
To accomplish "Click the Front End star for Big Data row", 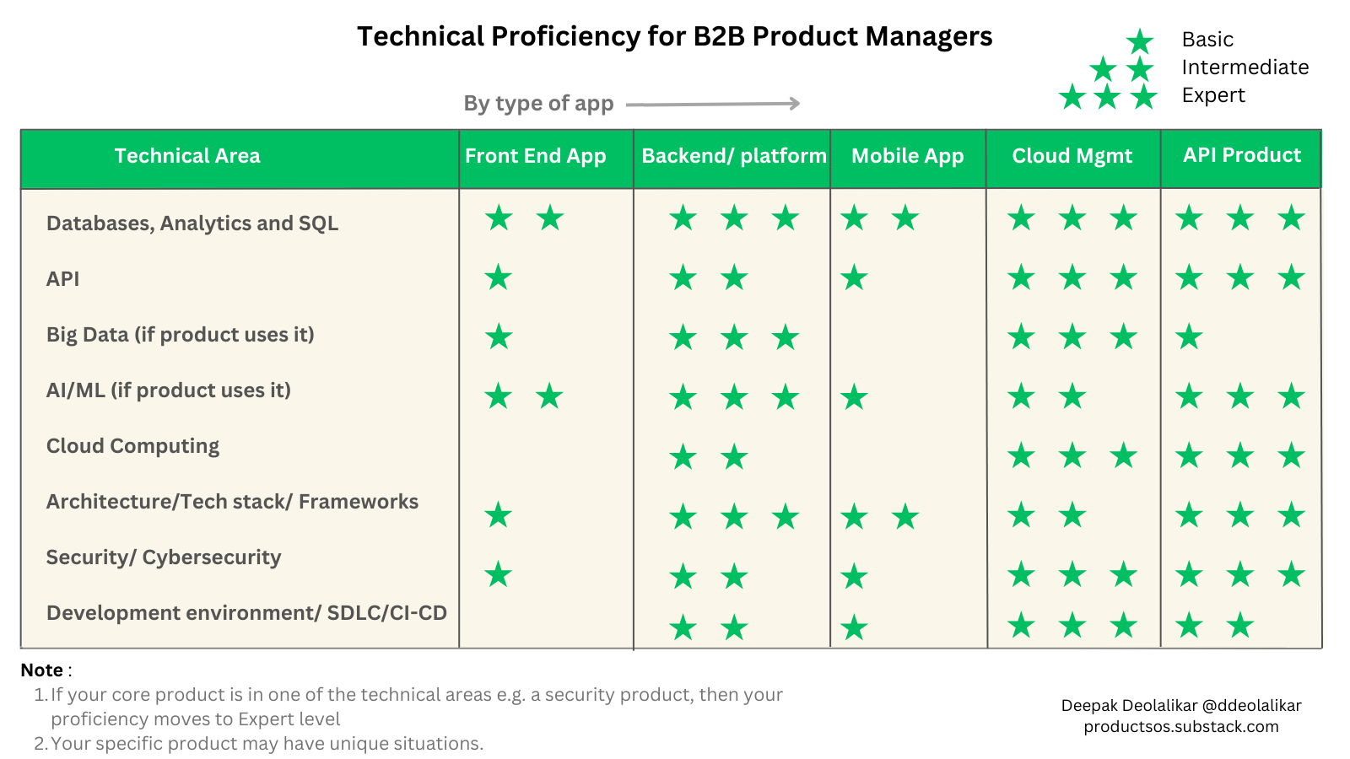I will (499, 336).
